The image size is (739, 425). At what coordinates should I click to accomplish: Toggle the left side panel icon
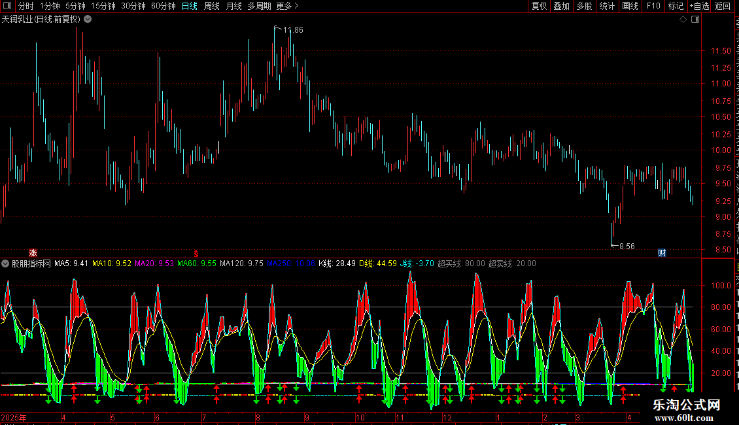(7, 6)
